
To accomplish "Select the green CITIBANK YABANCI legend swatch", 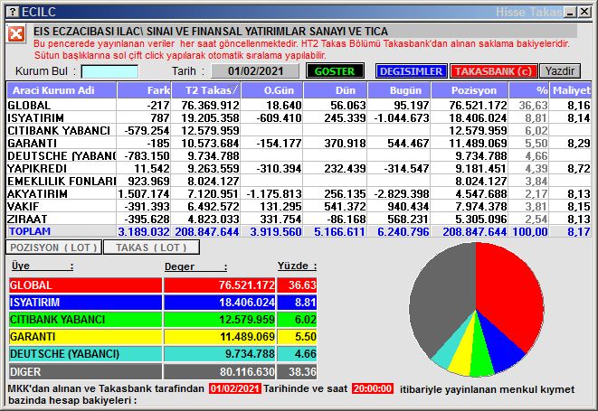I will (x=85, y=320).
